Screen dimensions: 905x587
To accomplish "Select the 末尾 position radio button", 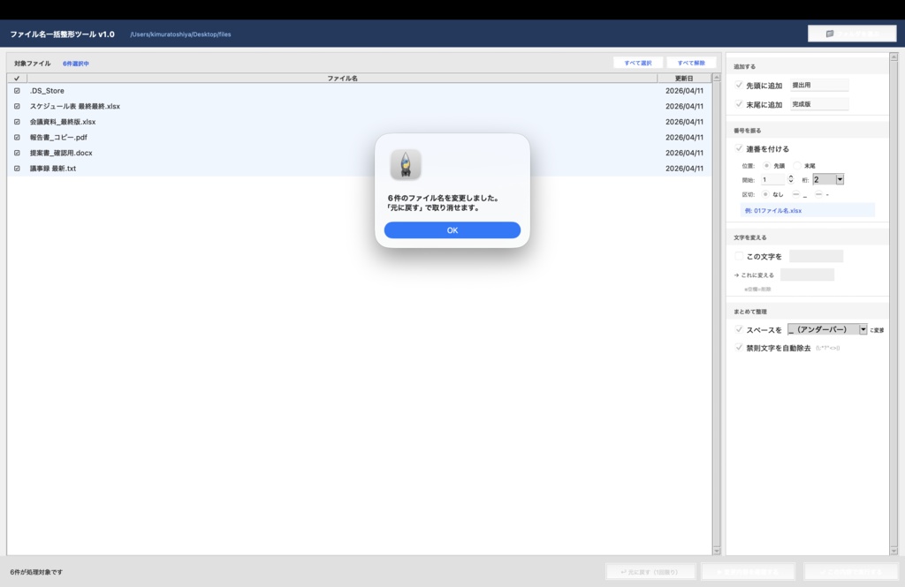I will tap(797, 166).
